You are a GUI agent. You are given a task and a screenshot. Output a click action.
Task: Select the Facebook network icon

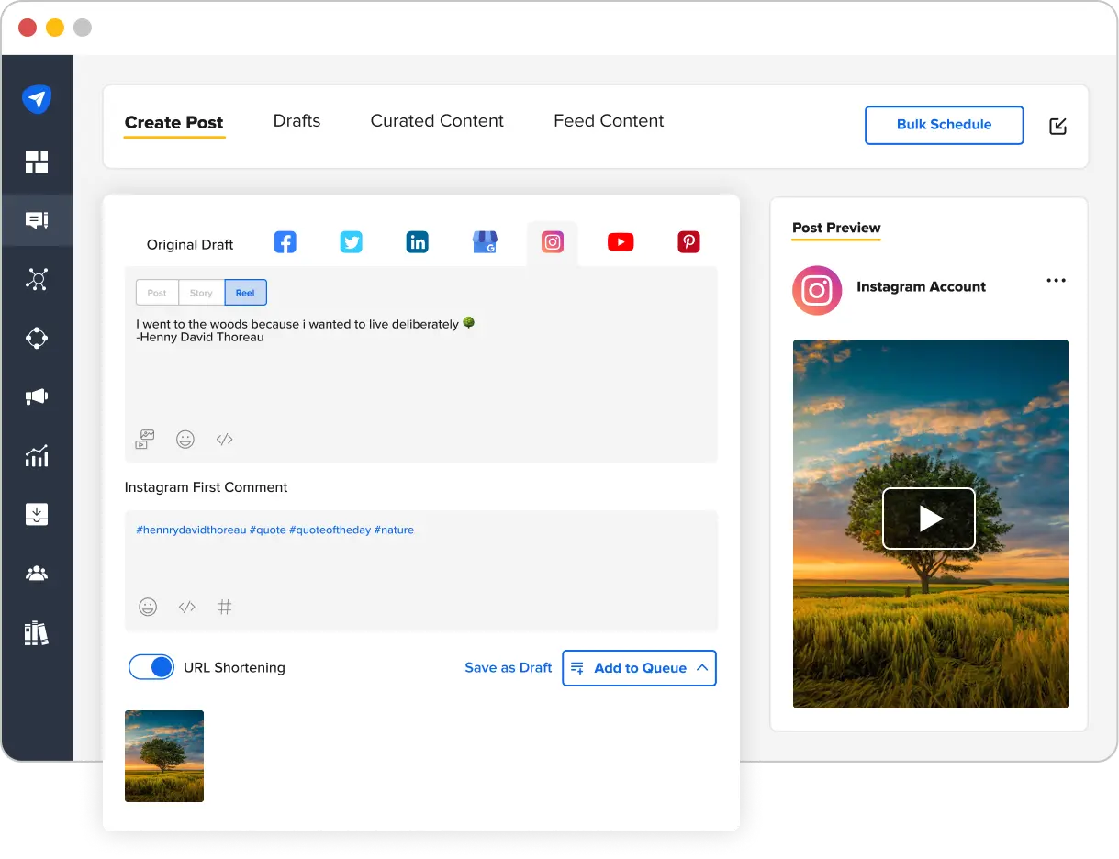pyautogui.click(x=285, y=241)
